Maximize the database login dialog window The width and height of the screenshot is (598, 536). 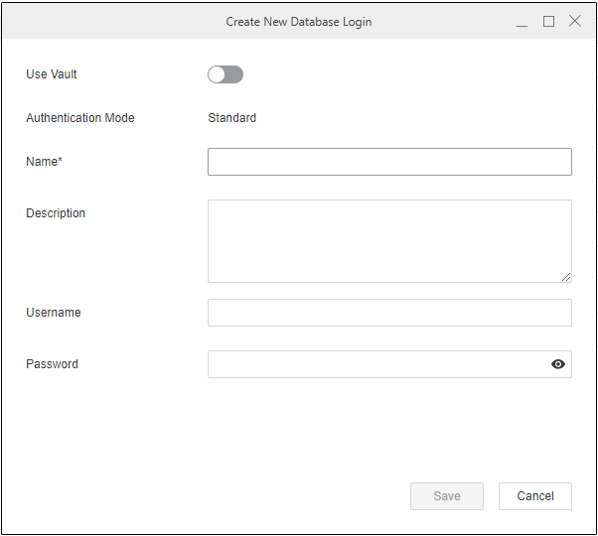click(x=548, y=22)
